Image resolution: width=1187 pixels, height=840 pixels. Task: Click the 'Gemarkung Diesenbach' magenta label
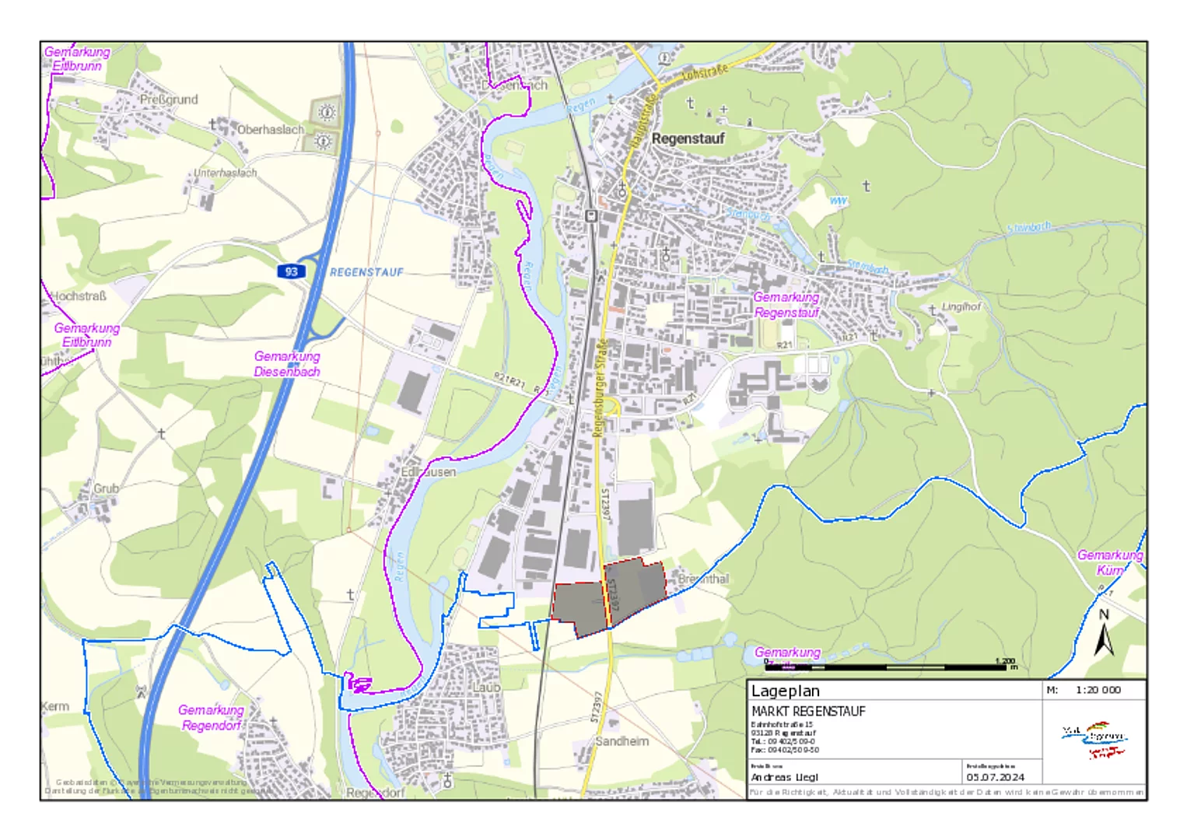pyautogui.click(x=286, y=364)
